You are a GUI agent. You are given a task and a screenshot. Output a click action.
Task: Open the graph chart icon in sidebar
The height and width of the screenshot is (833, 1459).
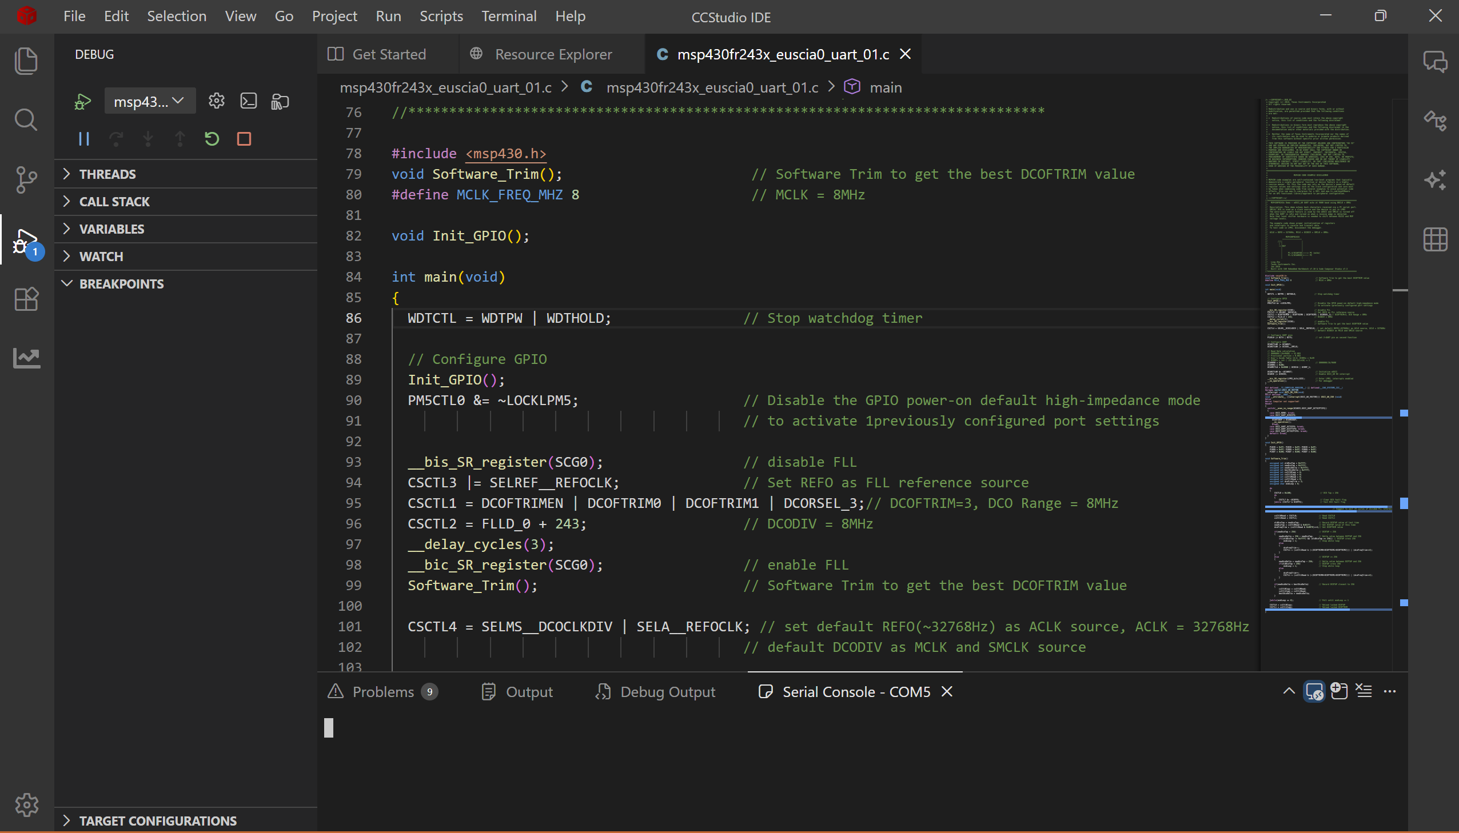26,358
